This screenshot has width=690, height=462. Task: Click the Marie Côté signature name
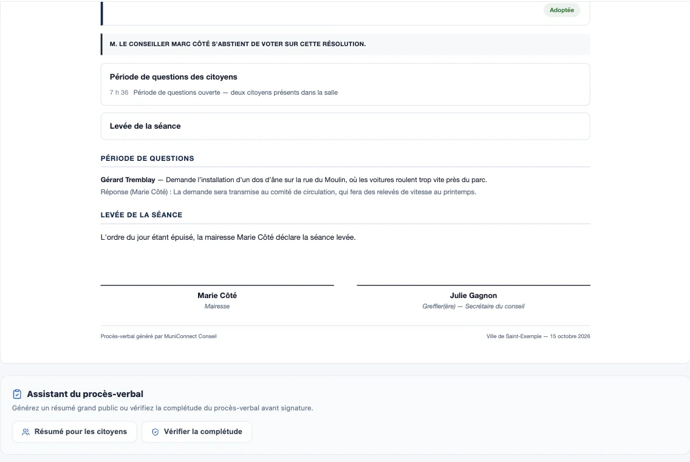(217, 295)
